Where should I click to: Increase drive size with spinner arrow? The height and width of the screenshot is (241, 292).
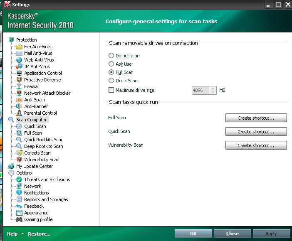tap(214, 88)
